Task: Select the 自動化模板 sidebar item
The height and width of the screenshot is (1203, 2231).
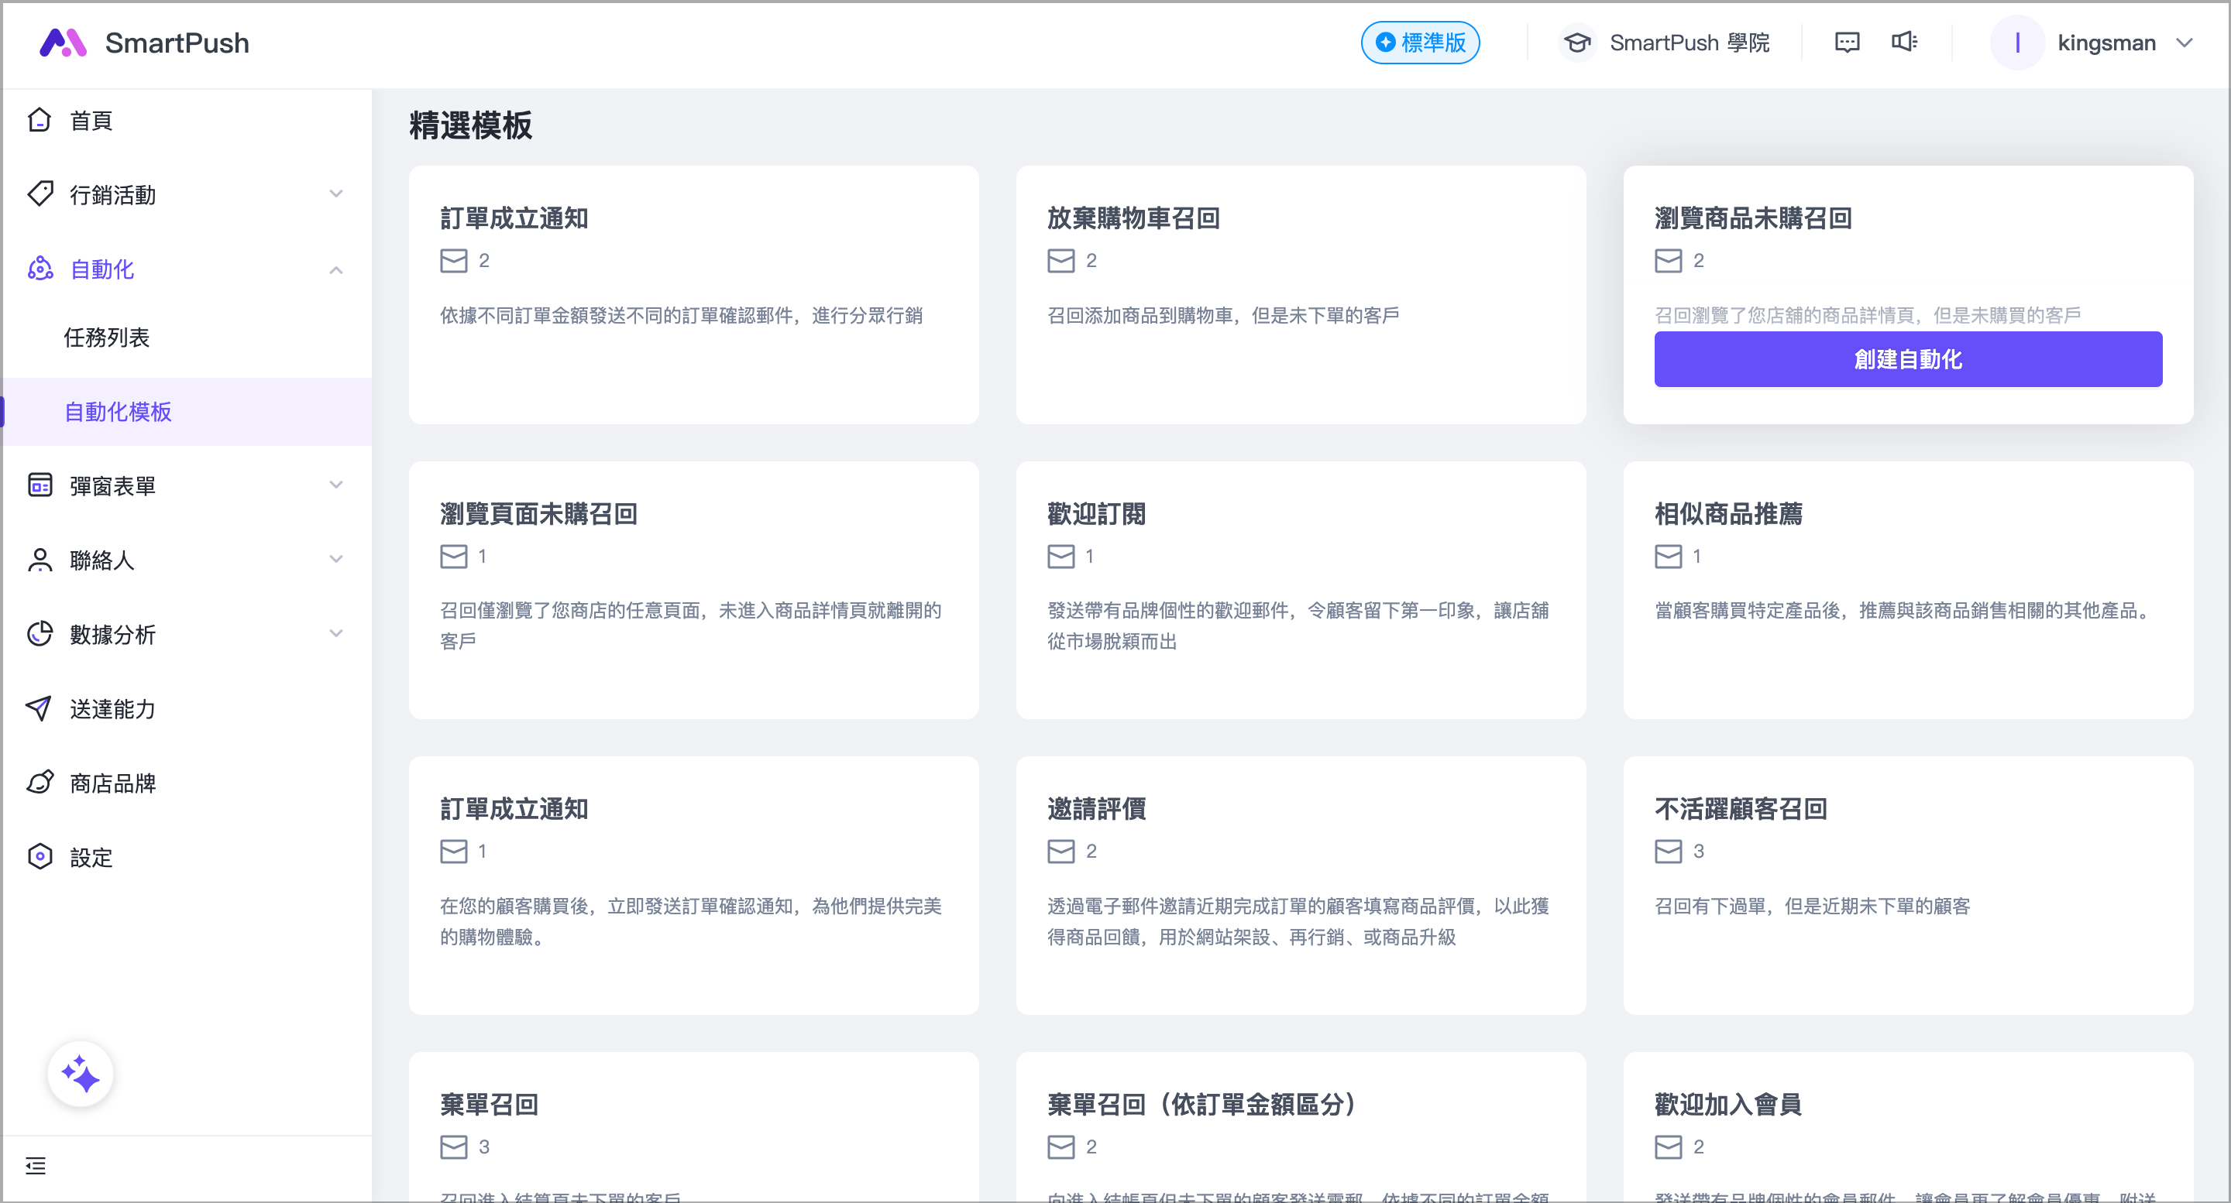Action: tap(118, 412)
